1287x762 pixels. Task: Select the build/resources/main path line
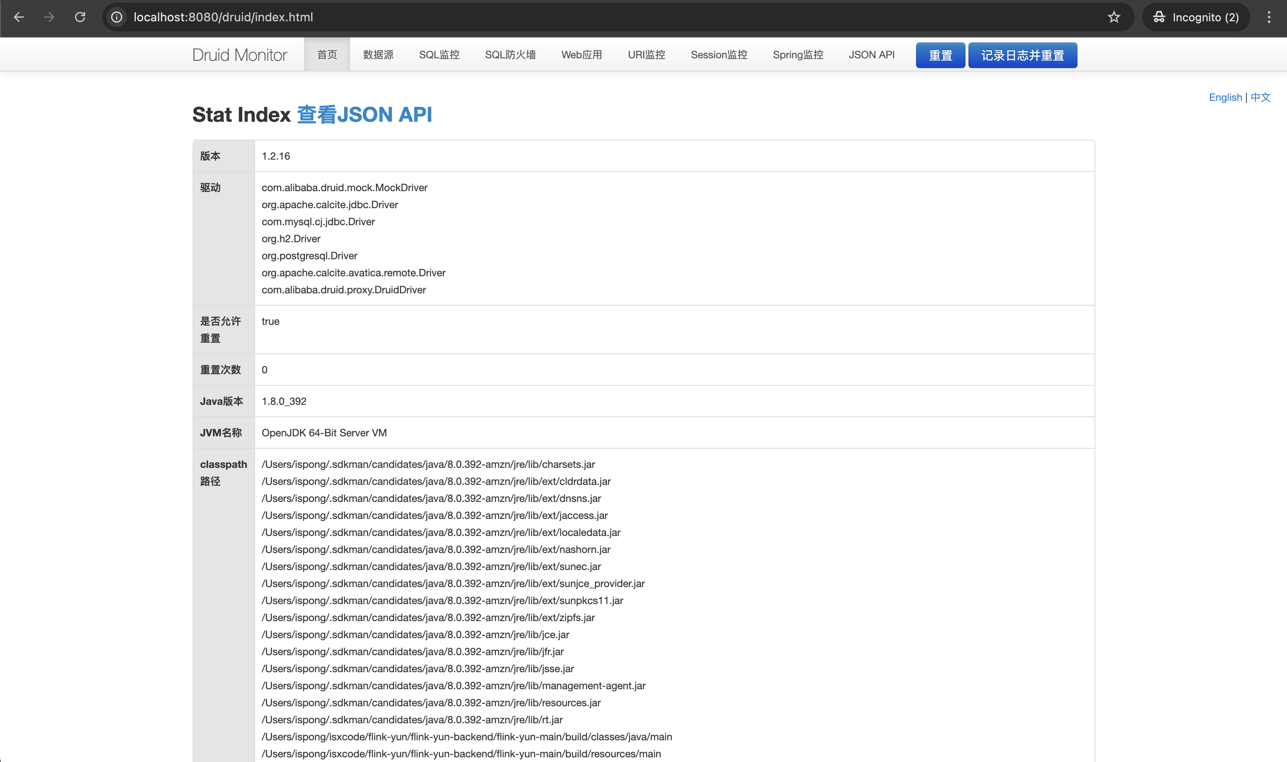tap(461, 753)
